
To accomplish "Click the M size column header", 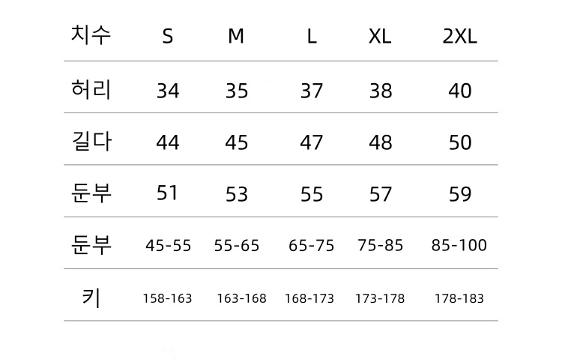I will 236,37.
